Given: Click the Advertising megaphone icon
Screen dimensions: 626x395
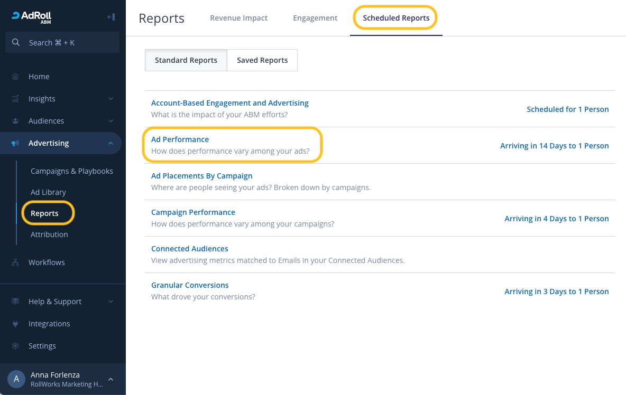Looking at the screenshot, I should tap(15, 143).
